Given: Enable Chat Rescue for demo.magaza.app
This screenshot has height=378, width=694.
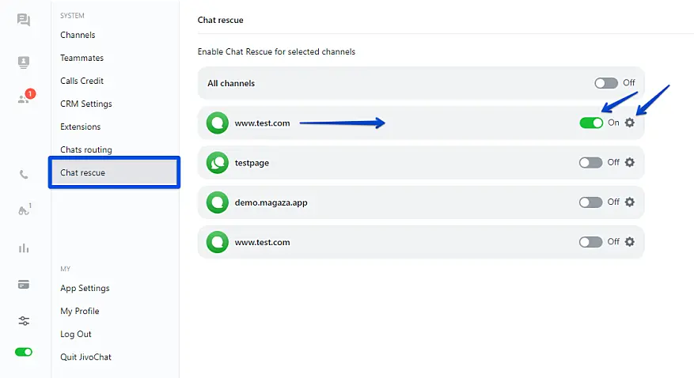Looking at the screenshot, I should pos(590,202).
